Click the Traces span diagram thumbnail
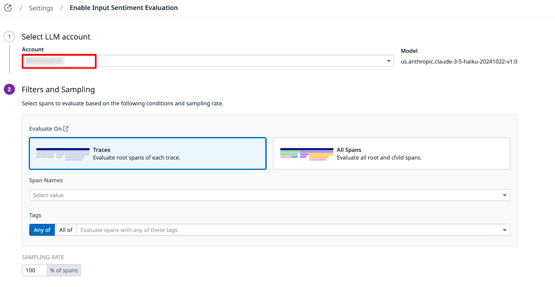The image size is (555, 287). pos(63,154)
